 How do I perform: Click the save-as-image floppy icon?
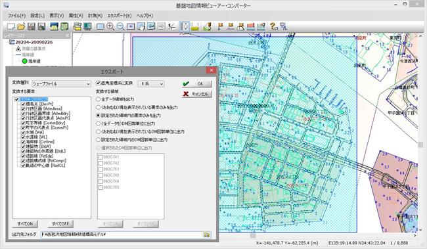click(x=41, y=26)
